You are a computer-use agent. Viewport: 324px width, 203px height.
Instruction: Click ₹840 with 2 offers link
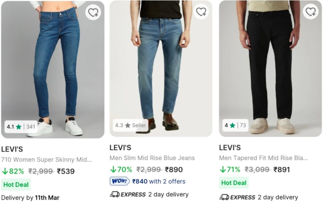pyautogui.click(x=159, y=181)
